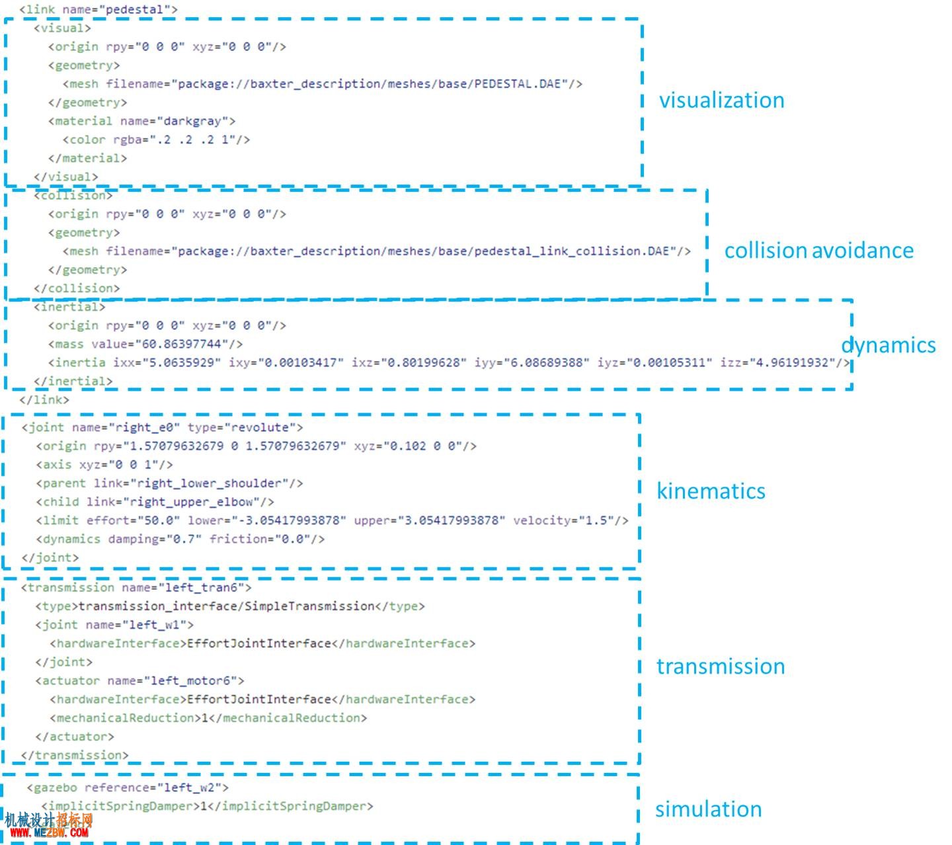Select the mass value="60.86397744" line

pos(145,344)
